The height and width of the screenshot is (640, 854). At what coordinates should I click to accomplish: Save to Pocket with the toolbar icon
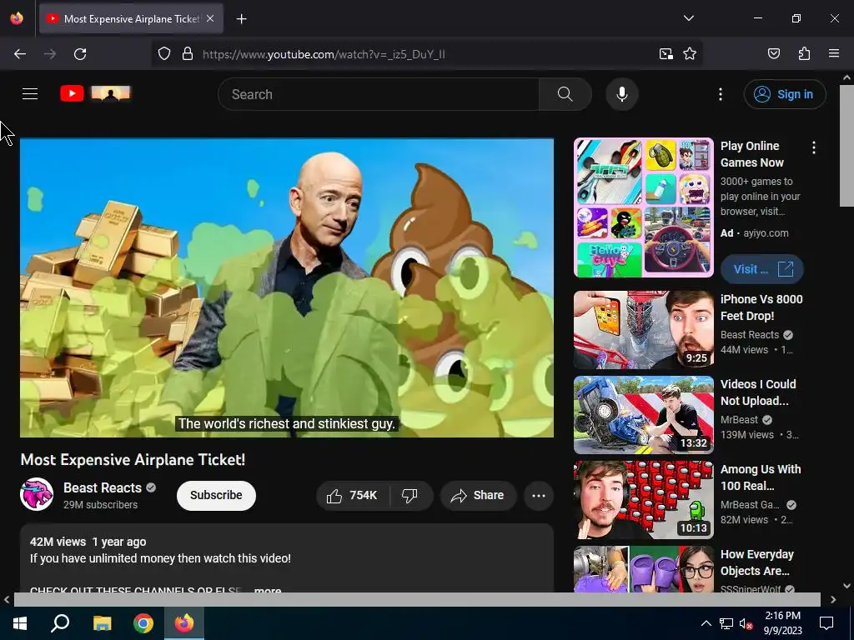773,54
